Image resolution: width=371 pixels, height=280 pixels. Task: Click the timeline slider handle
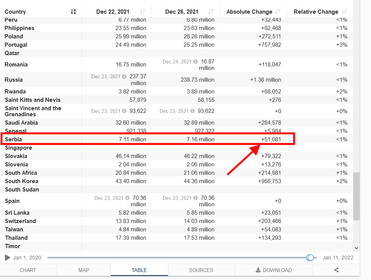click(310, 258)
